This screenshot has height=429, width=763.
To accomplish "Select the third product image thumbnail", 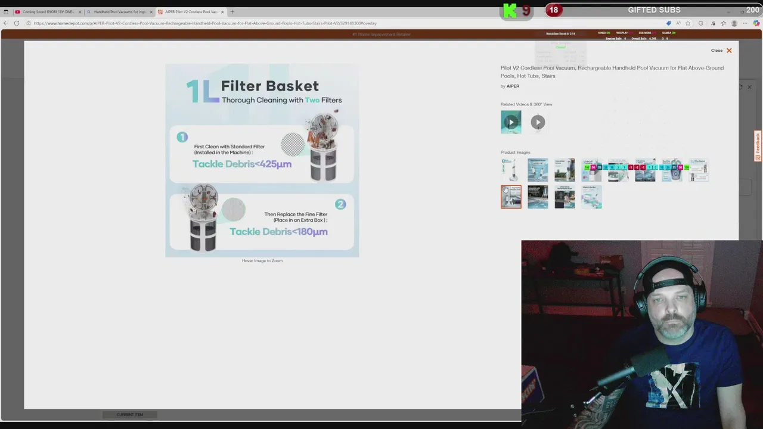I will 565,170.
